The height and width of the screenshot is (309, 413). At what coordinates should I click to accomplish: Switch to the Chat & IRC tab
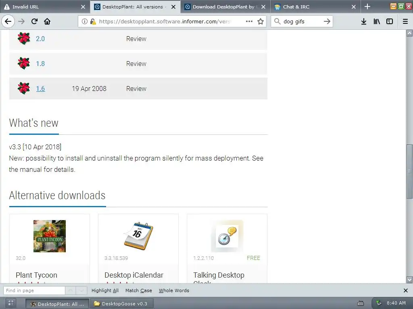315,7
